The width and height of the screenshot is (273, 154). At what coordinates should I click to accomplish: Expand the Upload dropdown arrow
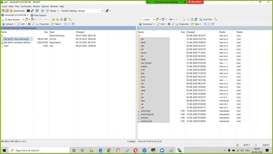point(14,24)
